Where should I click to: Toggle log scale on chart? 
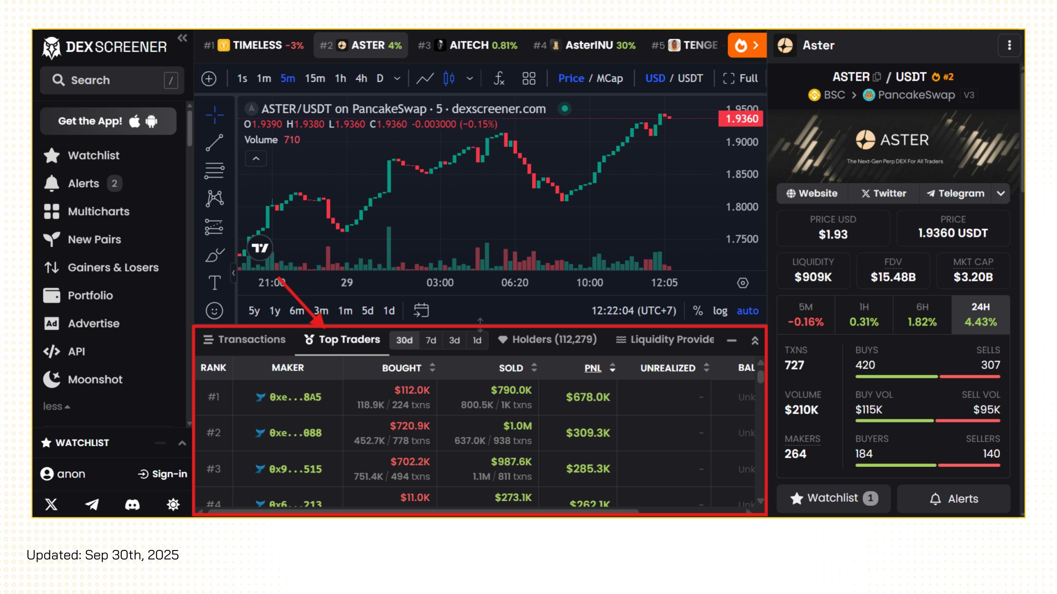pos(720,311)
